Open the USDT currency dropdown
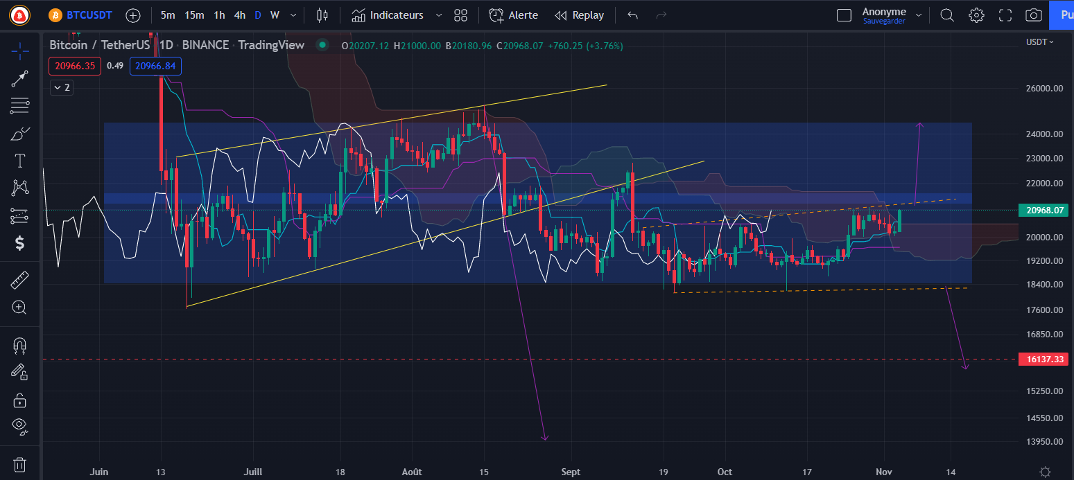The image size is (1074, 480). tap(1038, 42)
